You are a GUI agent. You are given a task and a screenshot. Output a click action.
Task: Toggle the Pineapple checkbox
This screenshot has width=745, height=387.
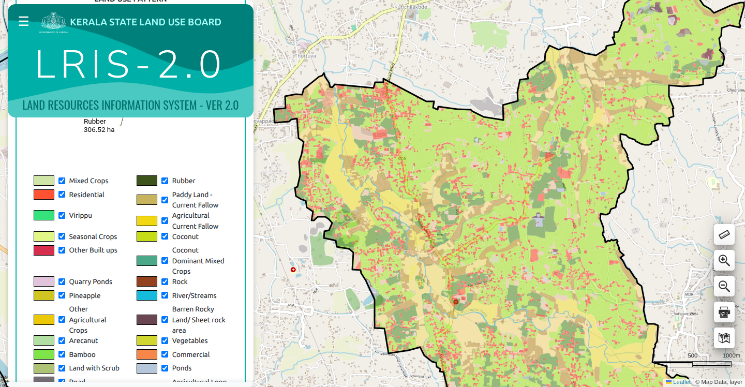[x=62, y=295]
